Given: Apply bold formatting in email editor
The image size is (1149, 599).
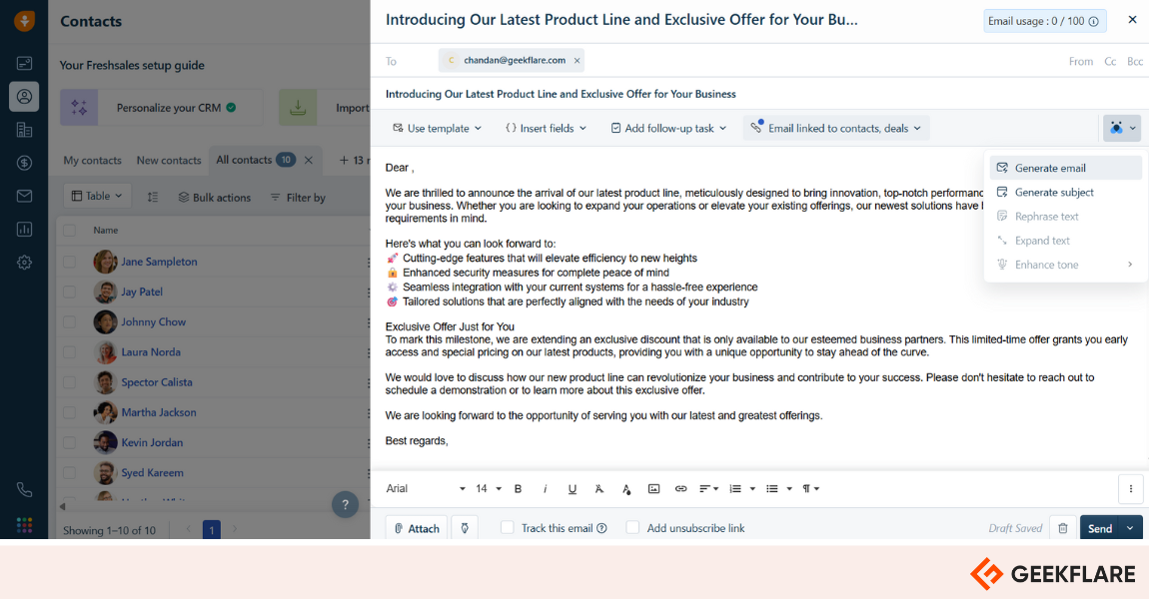Looking at the screenshot, I should (x=519, y=488).
